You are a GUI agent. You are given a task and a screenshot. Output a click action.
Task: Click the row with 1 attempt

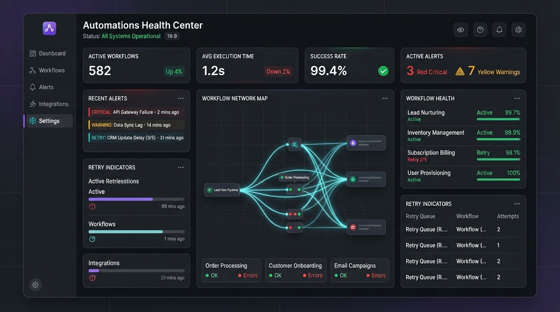pos(463,245)
